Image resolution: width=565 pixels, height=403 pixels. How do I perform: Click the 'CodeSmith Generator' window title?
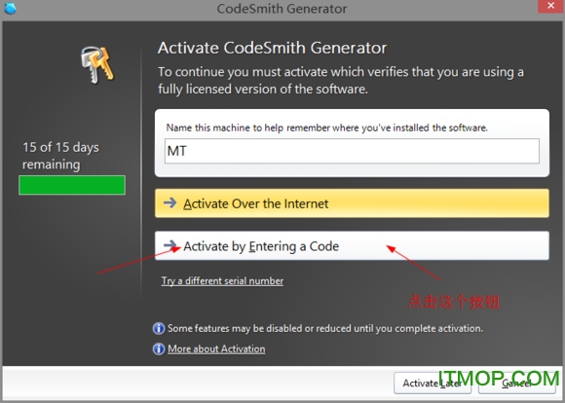[x=282, y=9]
